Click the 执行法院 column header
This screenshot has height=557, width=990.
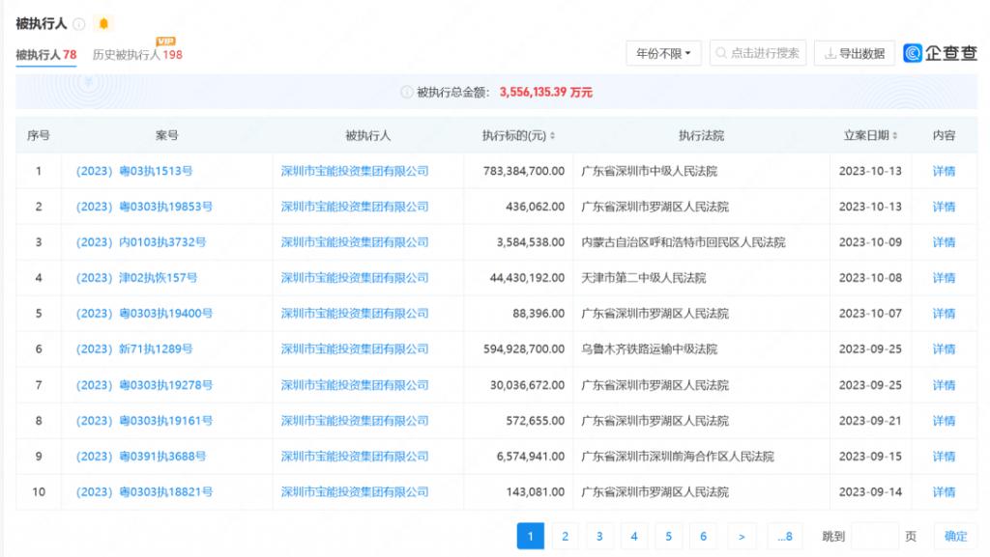tap(701, 135)
